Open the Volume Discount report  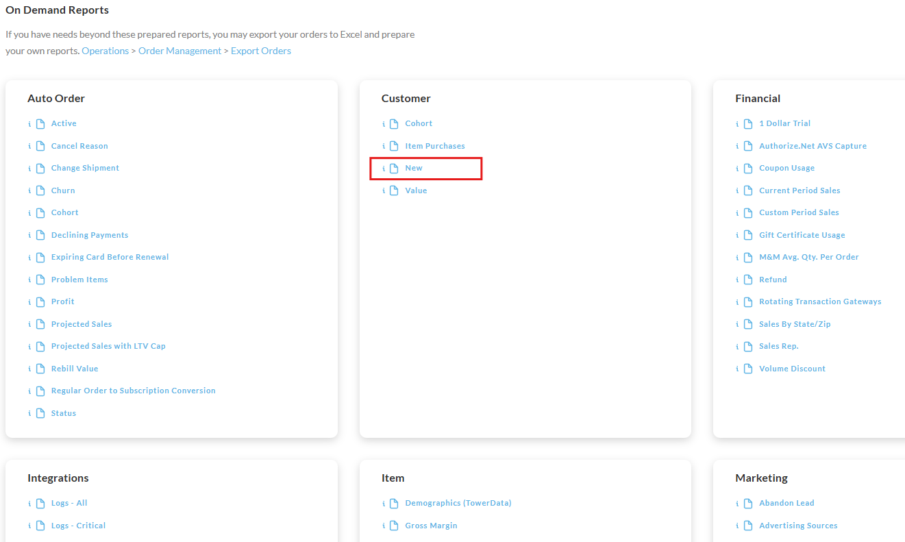(793, 369)
